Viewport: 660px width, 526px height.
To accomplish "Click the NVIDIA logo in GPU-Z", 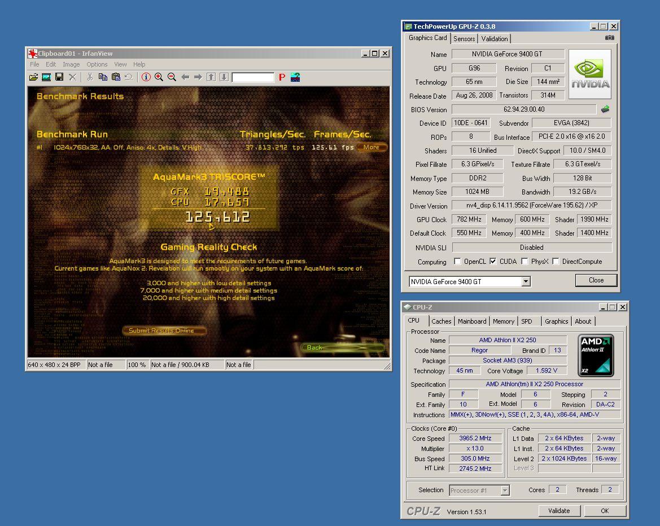I will tap(589, 74).
